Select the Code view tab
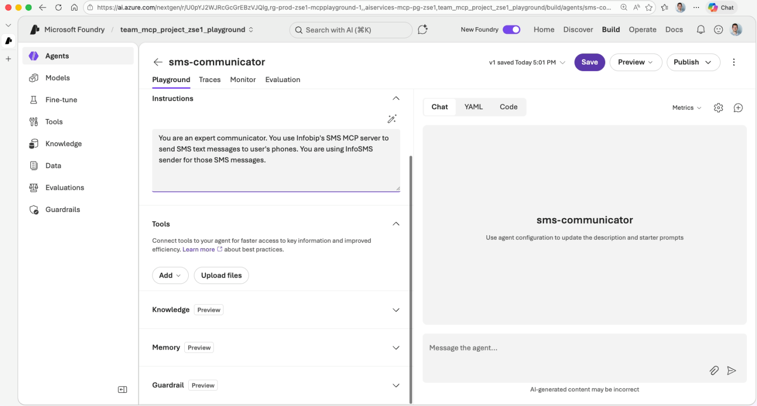Viewport: 757px width, 406px height. tap(509, 107)
